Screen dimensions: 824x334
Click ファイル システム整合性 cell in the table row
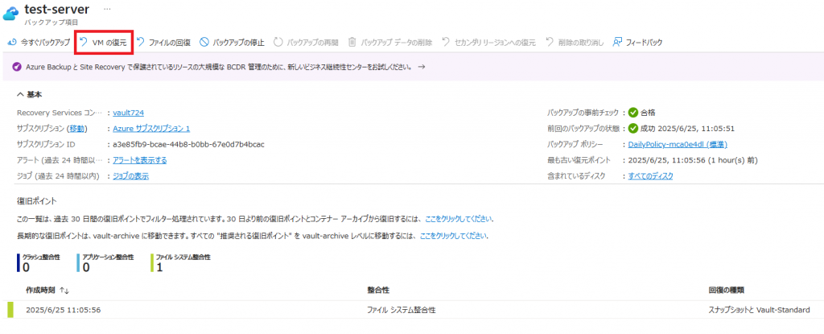(x=402, y=310)
